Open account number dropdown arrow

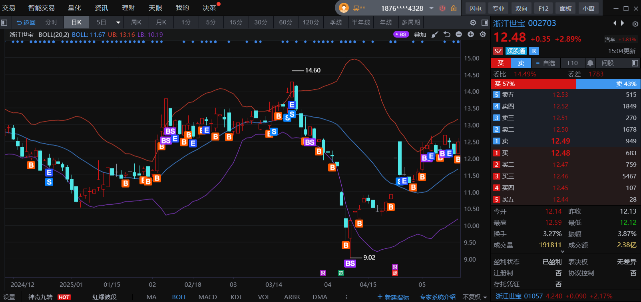click(x=431, y=8)
